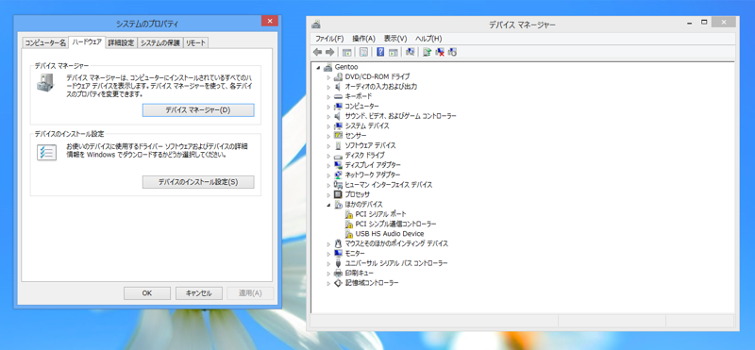The width and height of the screenshot is (755, 350).
Task: Expand ユニバーサル シリアル バス コントローラー node
Action: [328, 263]
